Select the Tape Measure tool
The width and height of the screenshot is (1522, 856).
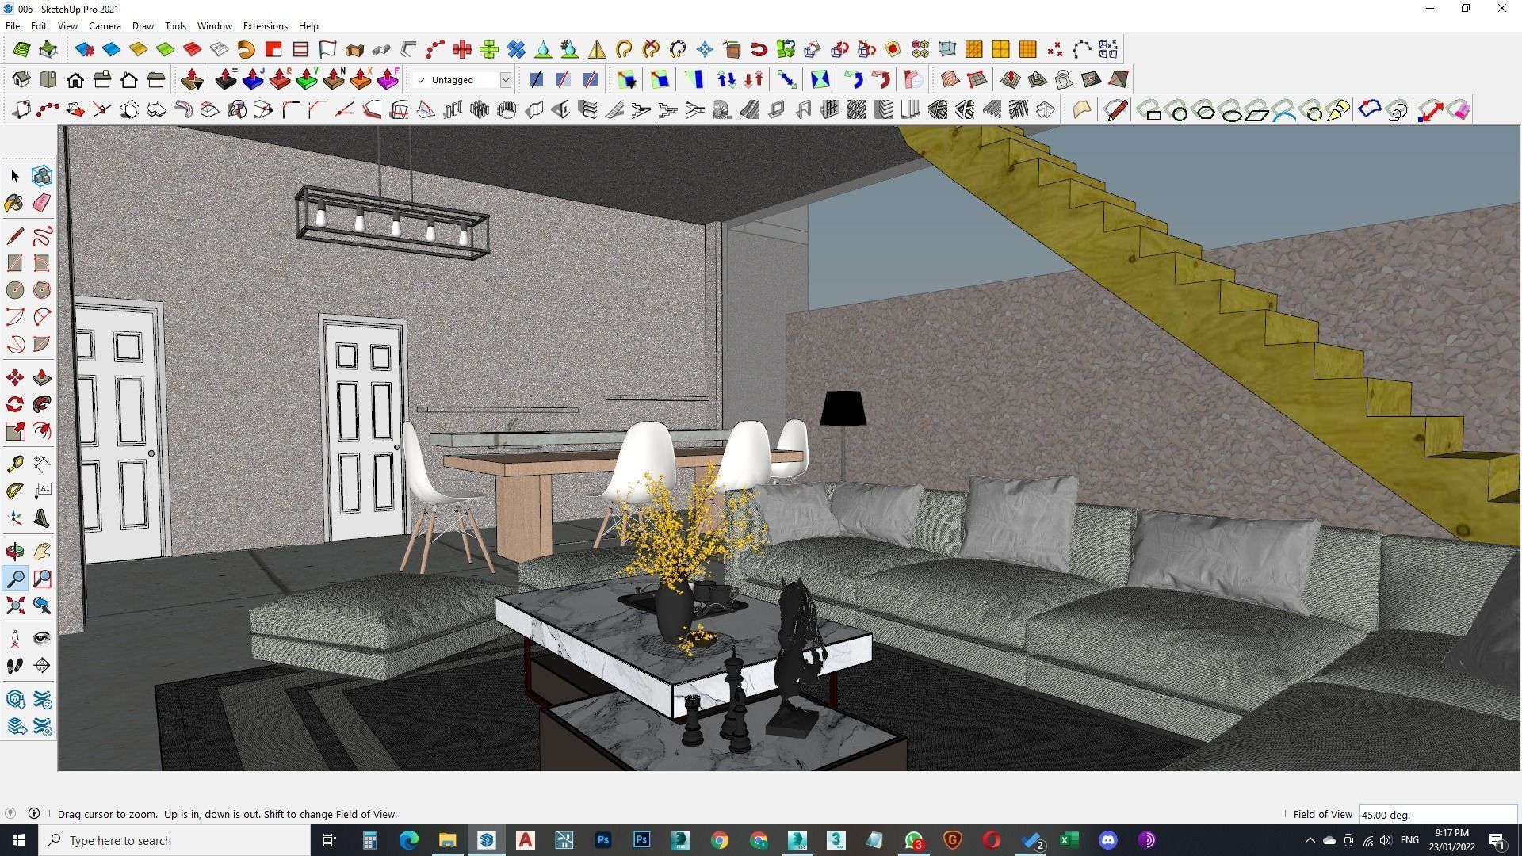[x=15, y=464]
